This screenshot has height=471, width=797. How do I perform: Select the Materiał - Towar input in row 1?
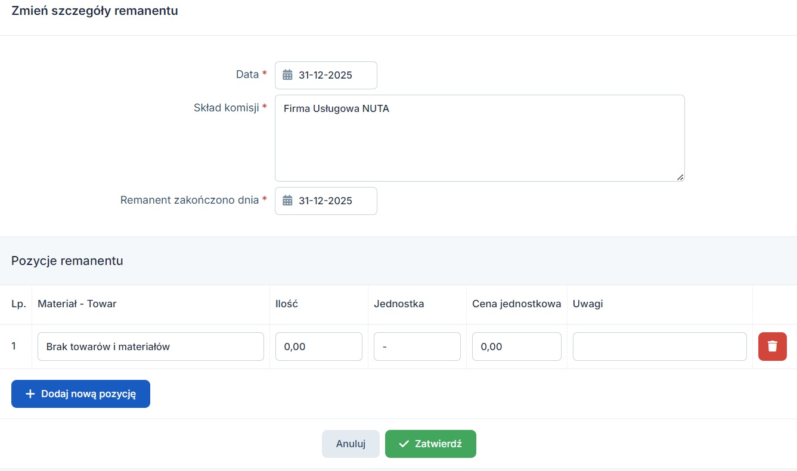point(150,347)
